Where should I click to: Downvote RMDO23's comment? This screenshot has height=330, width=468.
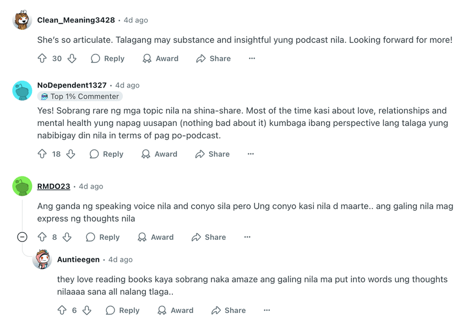(67, 237)
